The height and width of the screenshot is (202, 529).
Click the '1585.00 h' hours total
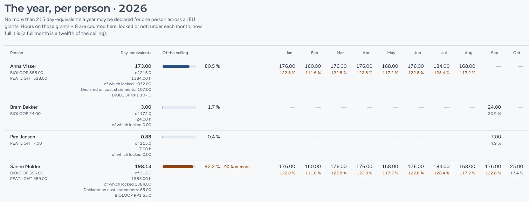click(x=141, y=179)
